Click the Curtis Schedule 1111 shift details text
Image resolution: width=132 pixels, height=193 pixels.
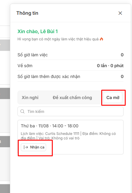click(68, 136)
